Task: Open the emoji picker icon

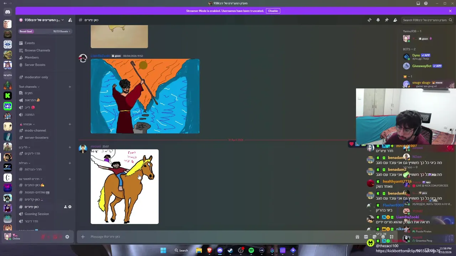Action: (x=383, y=237)
